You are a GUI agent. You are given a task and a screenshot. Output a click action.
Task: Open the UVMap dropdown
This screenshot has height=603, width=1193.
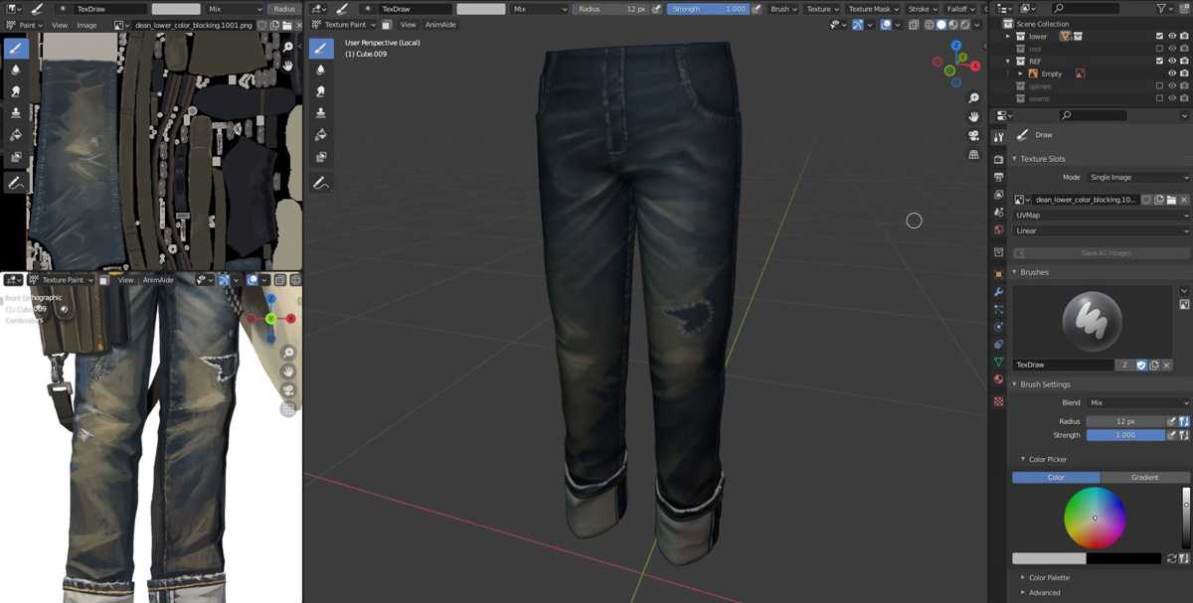pos(1101,215)
